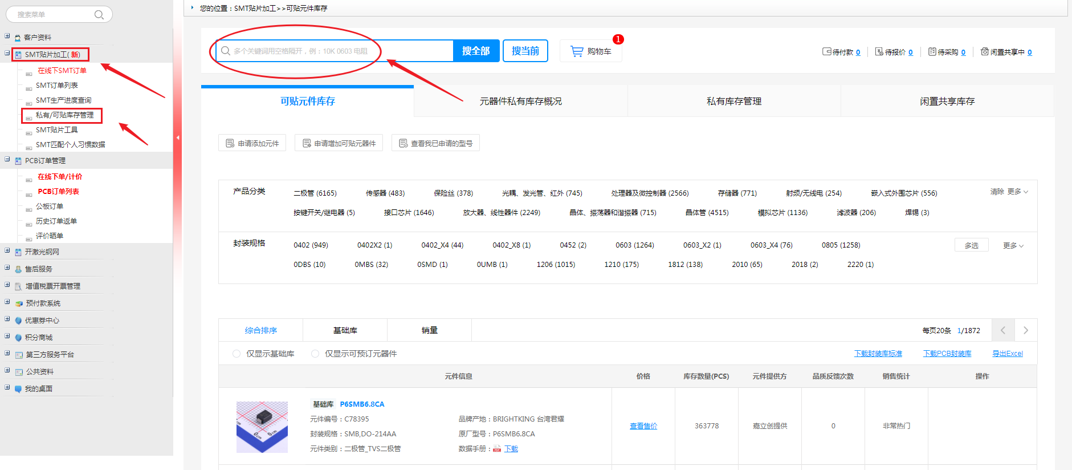This screenshot has height=470, width=1072.
Task: Click 导出Excel link
Action: tap(1007, 354)
